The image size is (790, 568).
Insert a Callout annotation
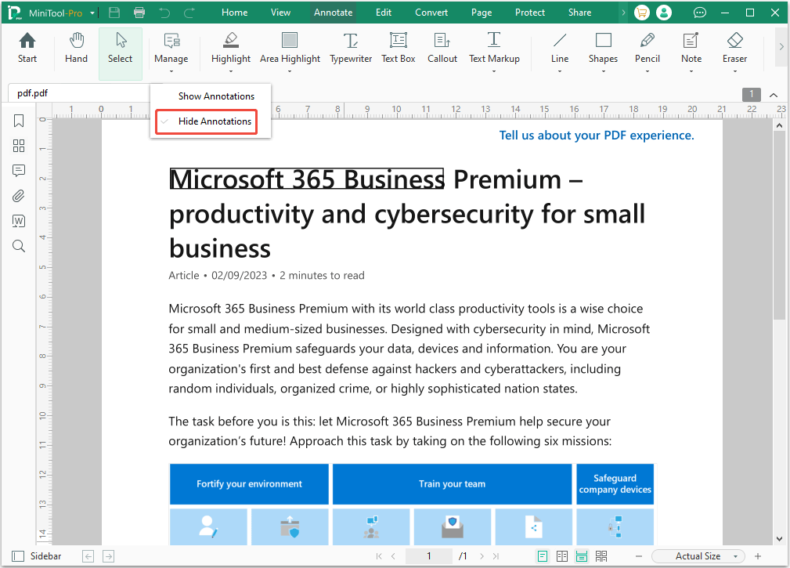pos(442,51)
